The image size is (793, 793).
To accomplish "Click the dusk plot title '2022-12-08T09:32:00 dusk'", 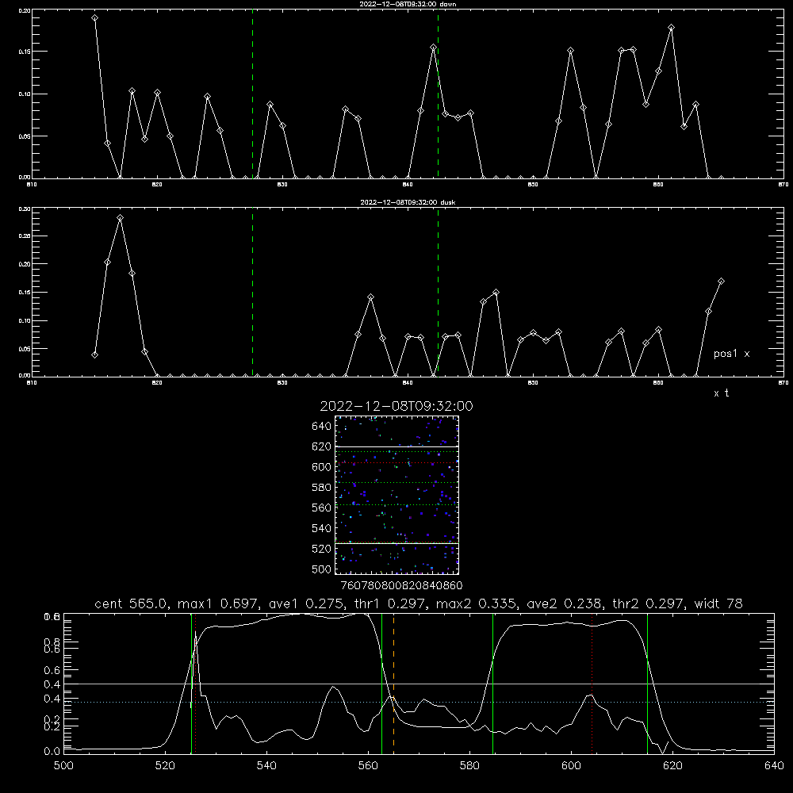I will [408, 202].
